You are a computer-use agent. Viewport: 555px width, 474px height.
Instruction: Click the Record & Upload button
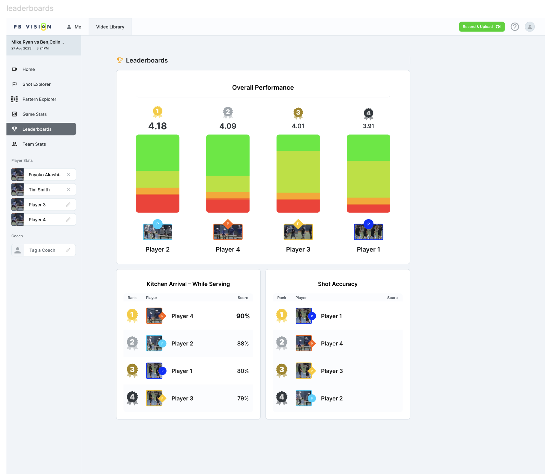click(x=482, y=27)
